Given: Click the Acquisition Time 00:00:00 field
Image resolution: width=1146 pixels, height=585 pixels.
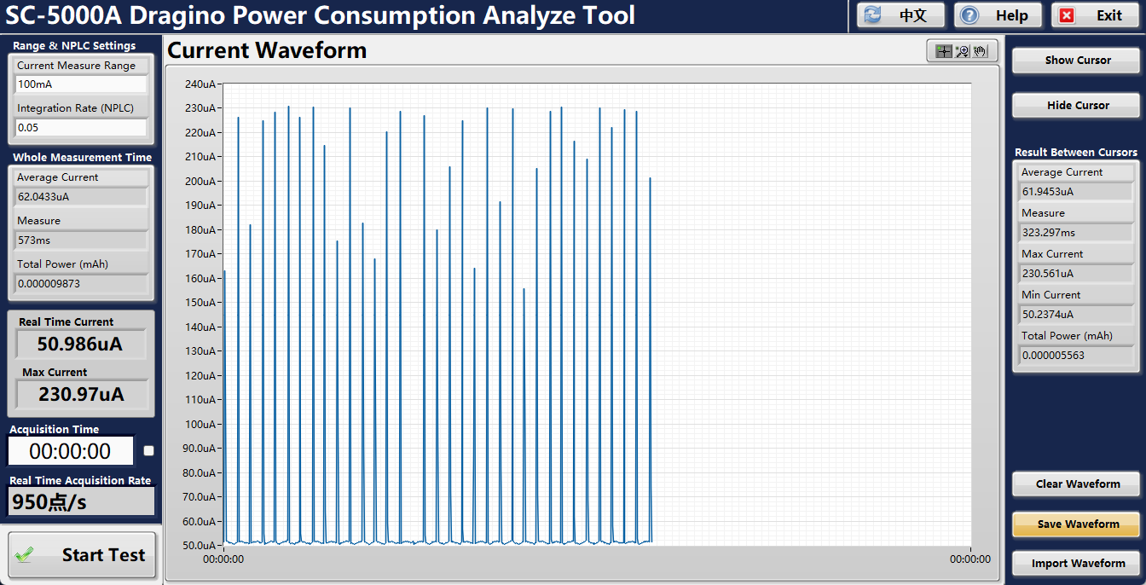Looking at the screenshot, I should pos(71,451).
